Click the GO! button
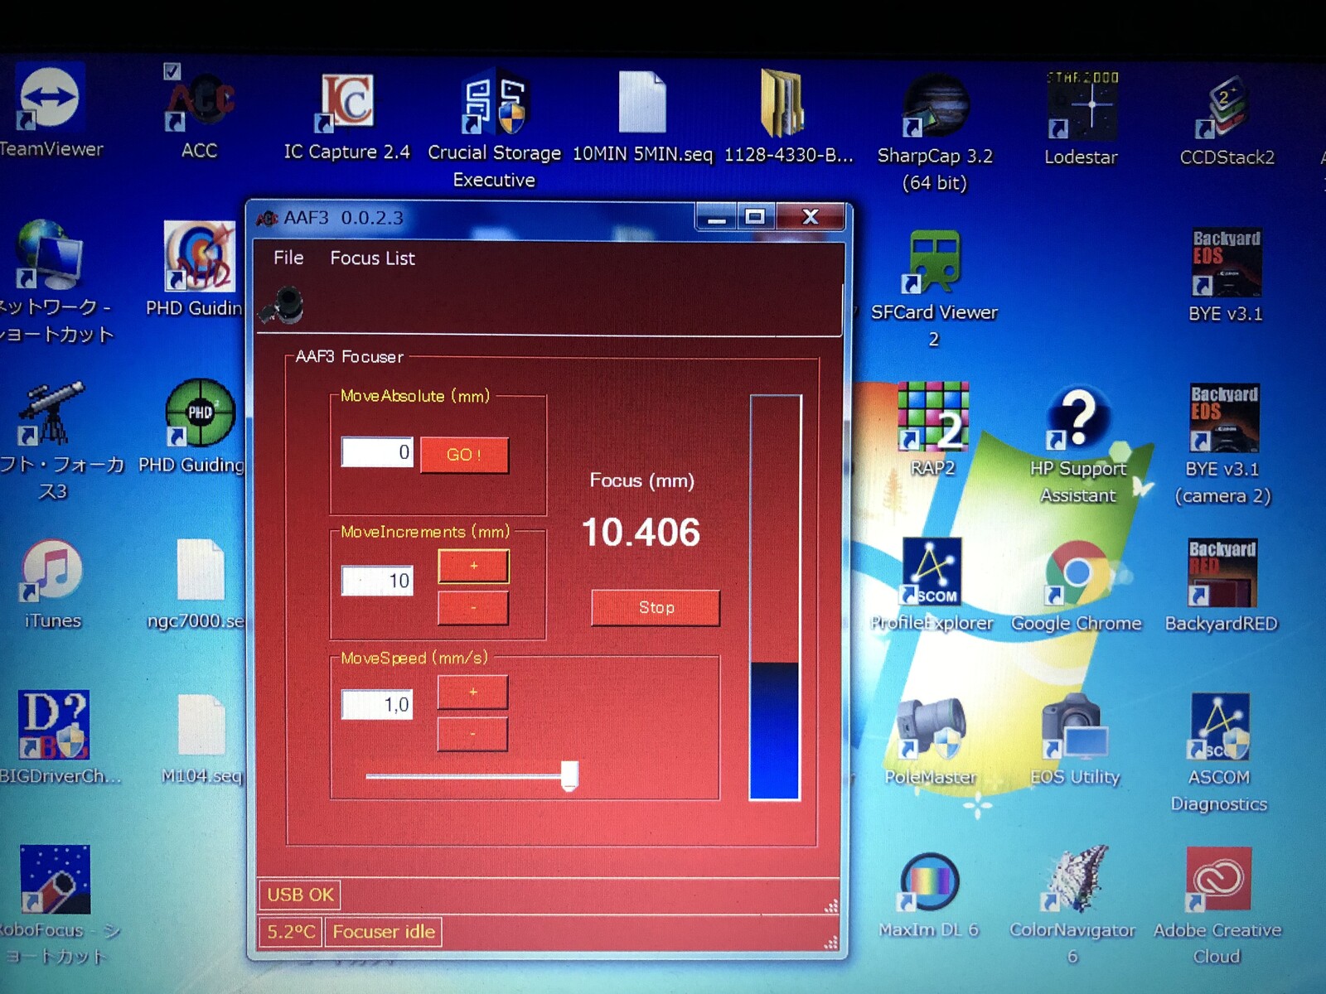The height and width of the screenshot is (994, 1326). (x=464, y=455)
